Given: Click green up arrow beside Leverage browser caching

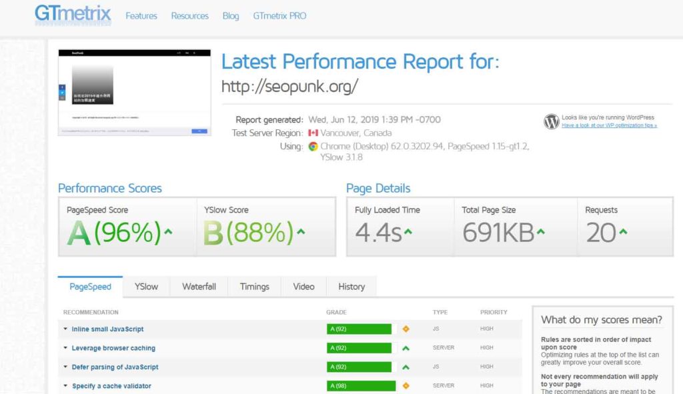Looking at the screenshot, I should pyautogui.click(x=406, y=348).
